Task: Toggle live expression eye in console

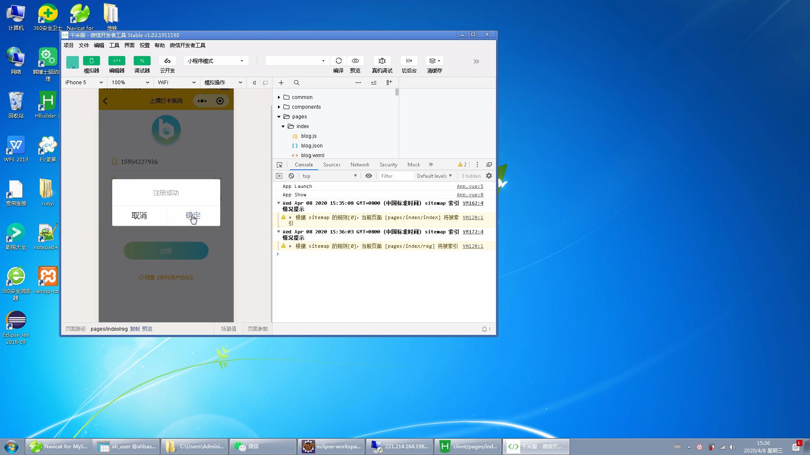Action: [369, 176]
